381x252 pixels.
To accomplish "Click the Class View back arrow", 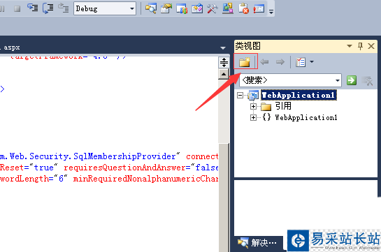I will tap(265, 62).
